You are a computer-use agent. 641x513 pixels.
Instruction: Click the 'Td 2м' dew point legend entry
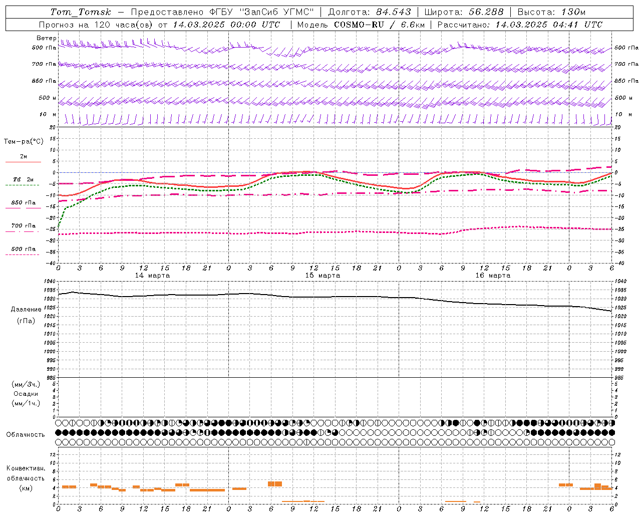24,179
